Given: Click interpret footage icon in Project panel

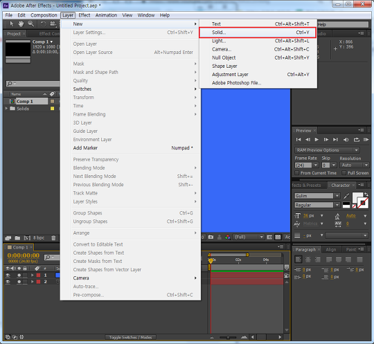Looking at the screenshot, I should [x=8, y=237].
